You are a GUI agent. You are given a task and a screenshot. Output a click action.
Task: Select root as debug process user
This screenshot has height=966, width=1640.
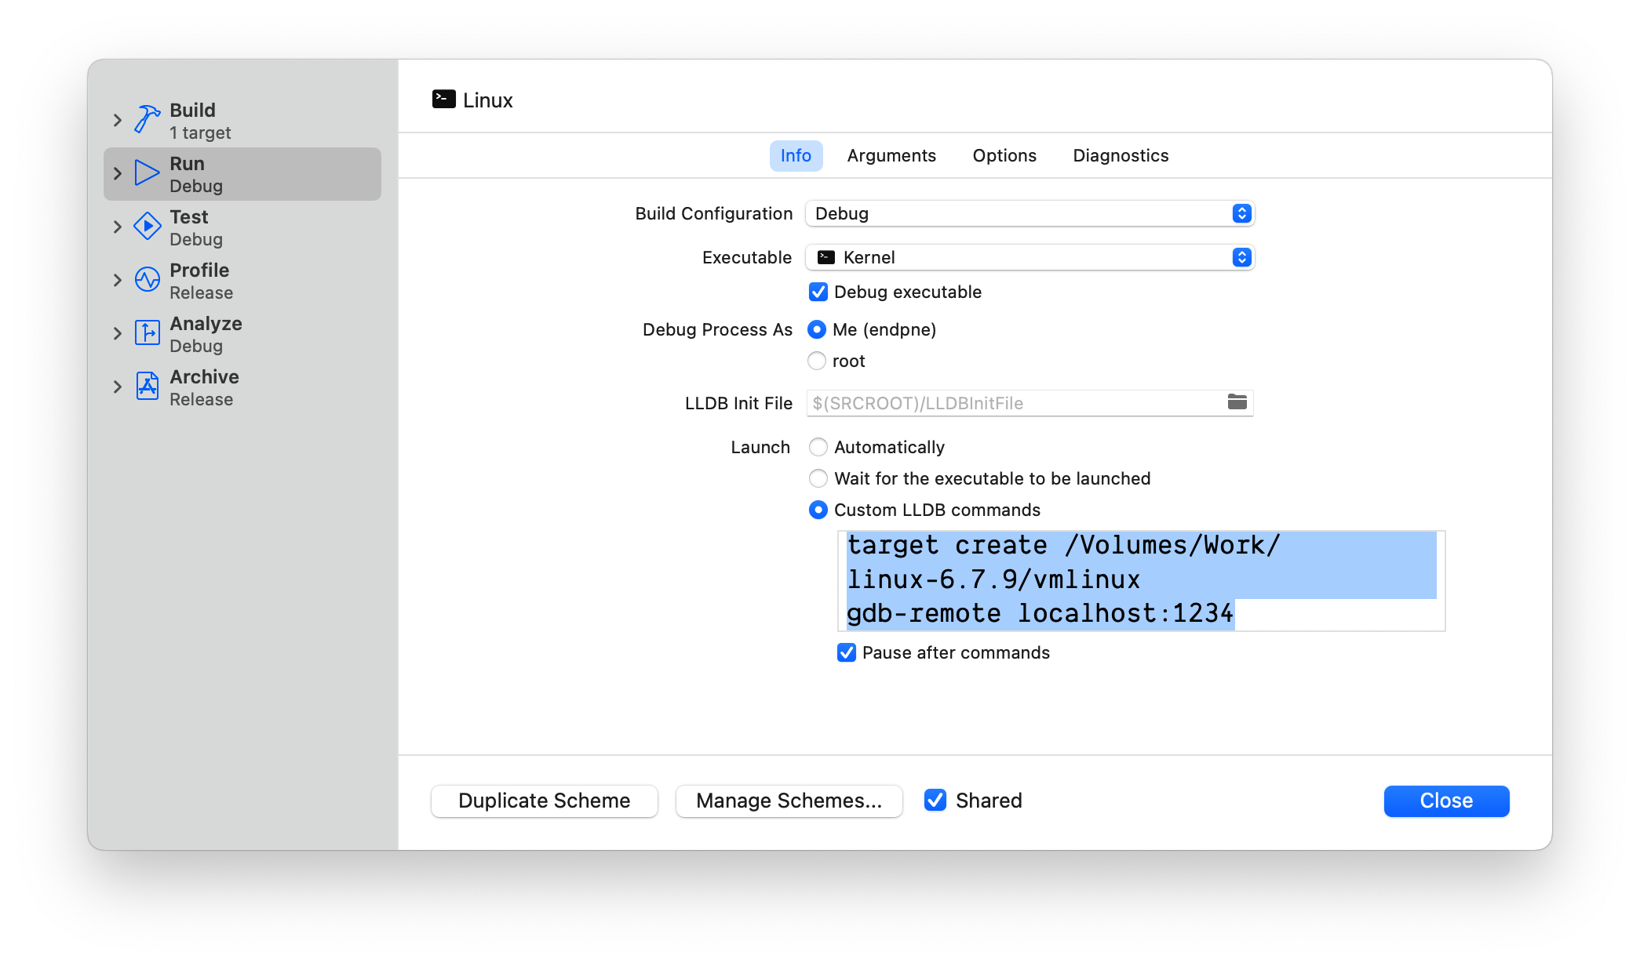tap(817, 361)
